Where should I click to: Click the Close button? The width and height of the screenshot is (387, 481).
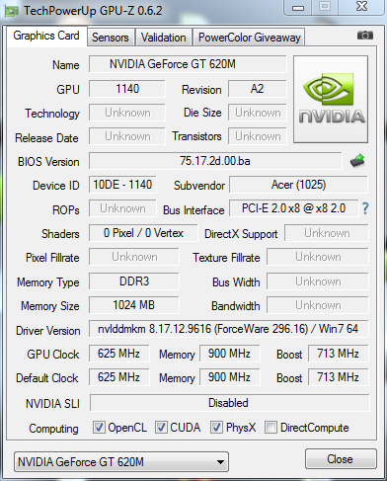pyautogui.click(x=341, y=459)
